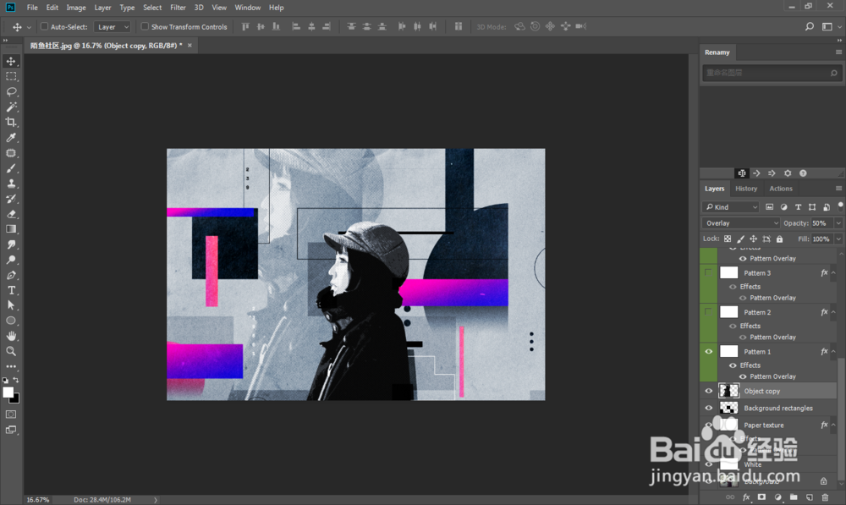The image size is (846, 505).
Task: Select the Crop tool
Action: pyautogui.click(x=11, y=122)
